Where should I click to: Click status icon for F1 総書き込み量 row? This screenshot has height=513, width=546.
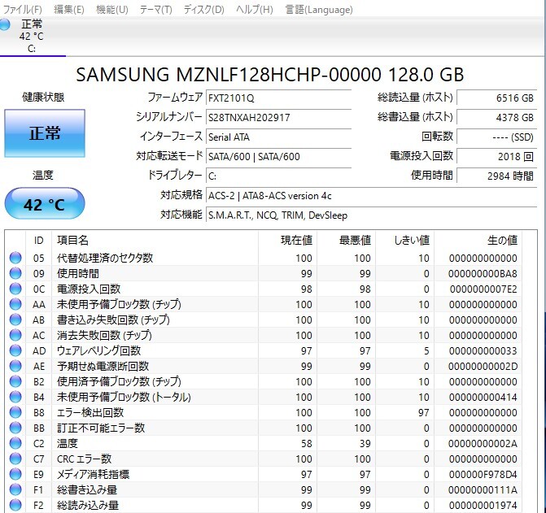[15, 490]
